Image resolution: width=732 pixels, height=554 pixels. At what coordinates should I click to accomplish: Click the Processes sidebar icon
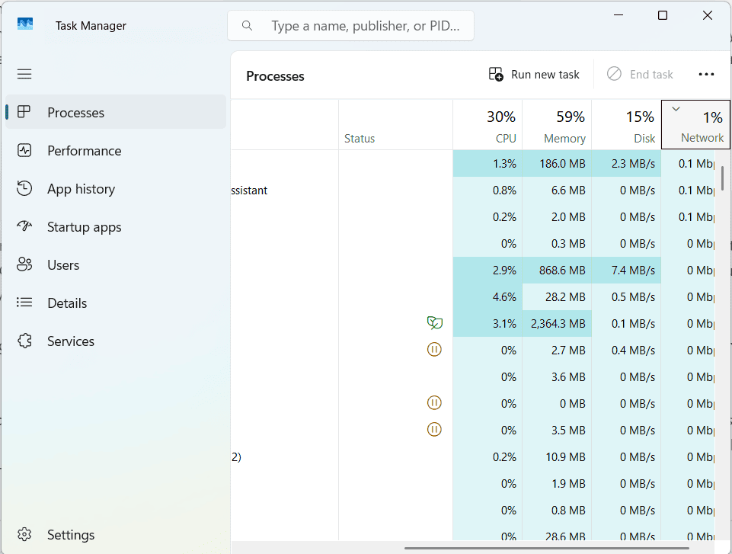click(24, 112)
